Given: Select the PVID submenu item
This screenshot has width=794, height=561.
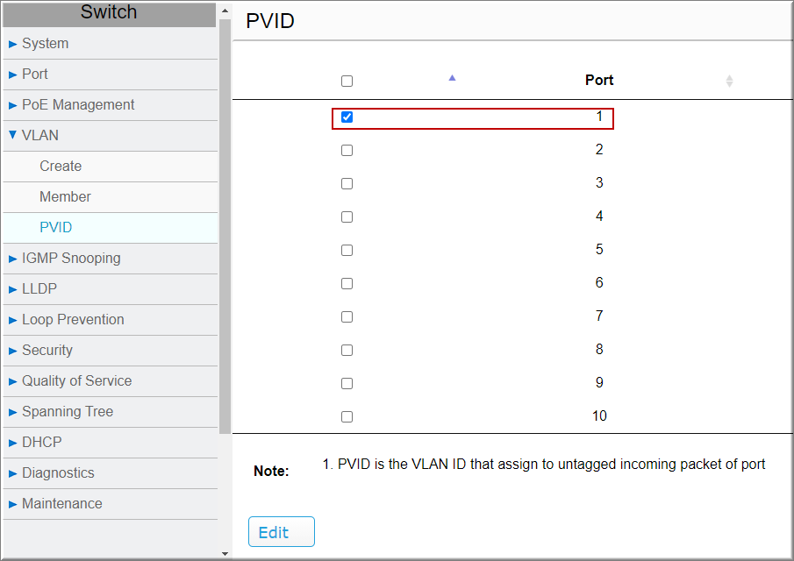Looking at the screenshot, I should point(55,228).
